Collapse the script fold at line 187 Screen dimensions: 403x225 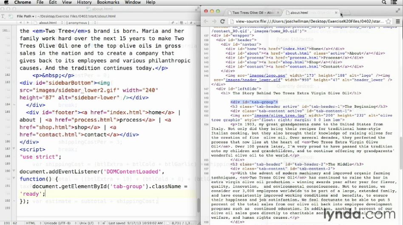14,149
